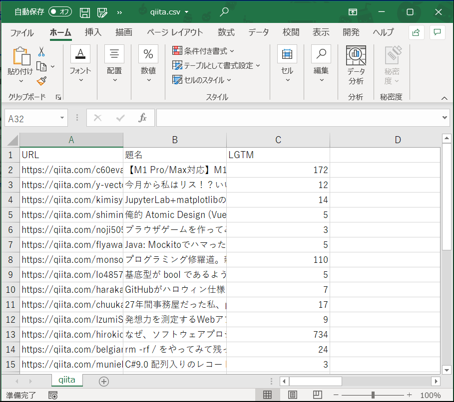Click the Save As icon with pencil

point(102,12)
